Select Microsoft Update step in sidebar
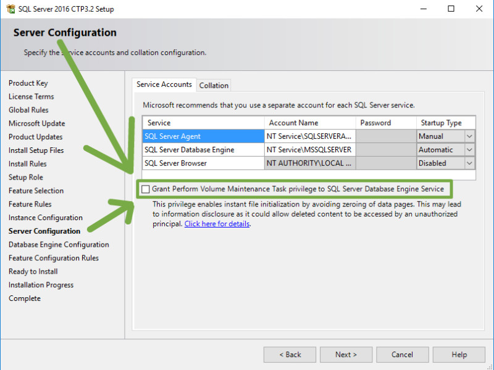This screenshot has width=494, height=370. pos(37,124)
